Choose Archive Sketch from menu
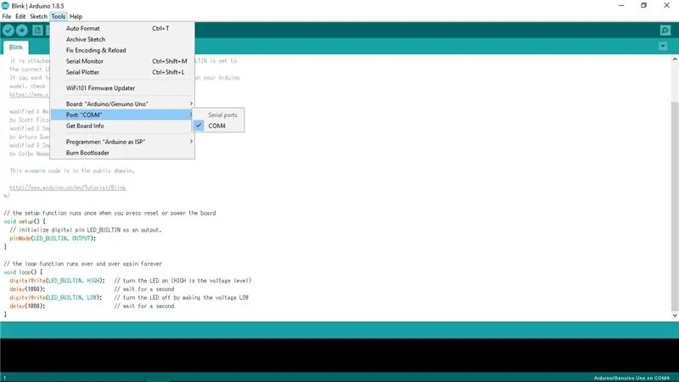 click(122, 39)
